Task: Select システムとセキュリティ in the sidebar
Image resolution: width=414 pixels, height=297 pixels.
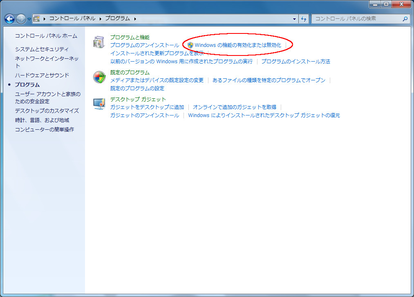Action: (x=42, y=49)
